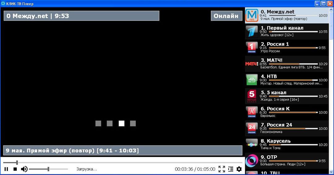The height and width of the screenshot is (175, 334).
Task: Click the 'Загрузка...' status text
Action: pyautogui.click(x=87, y=169)
